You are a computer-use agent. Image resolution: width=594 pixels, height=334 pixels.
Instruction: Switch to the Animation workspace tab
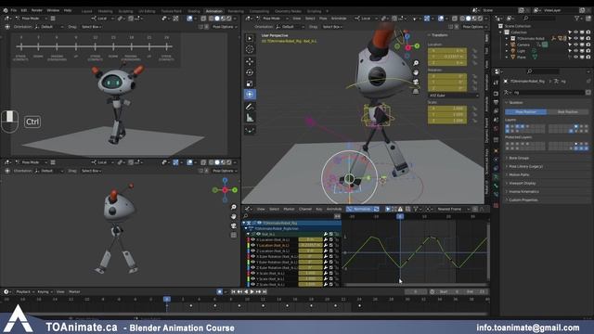[x=214, y=11]
